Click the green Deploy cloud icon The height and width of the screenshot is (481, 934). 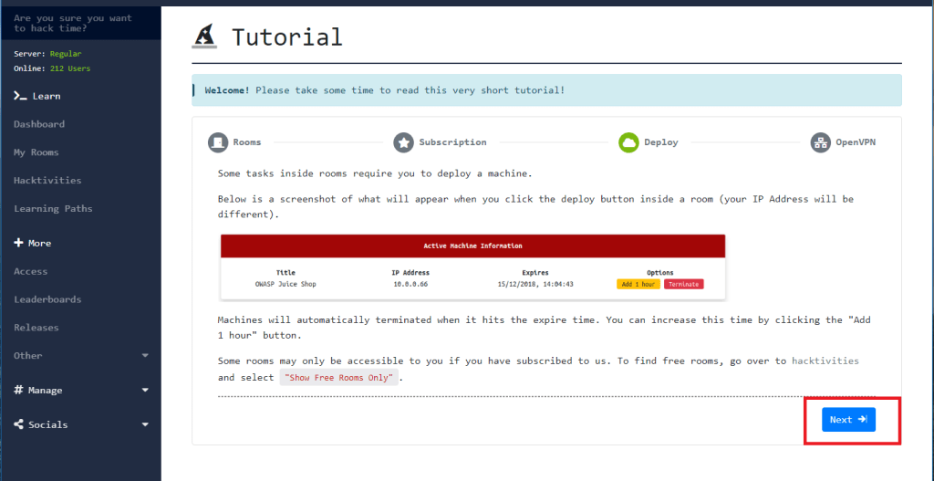click(x=628, y=142)
